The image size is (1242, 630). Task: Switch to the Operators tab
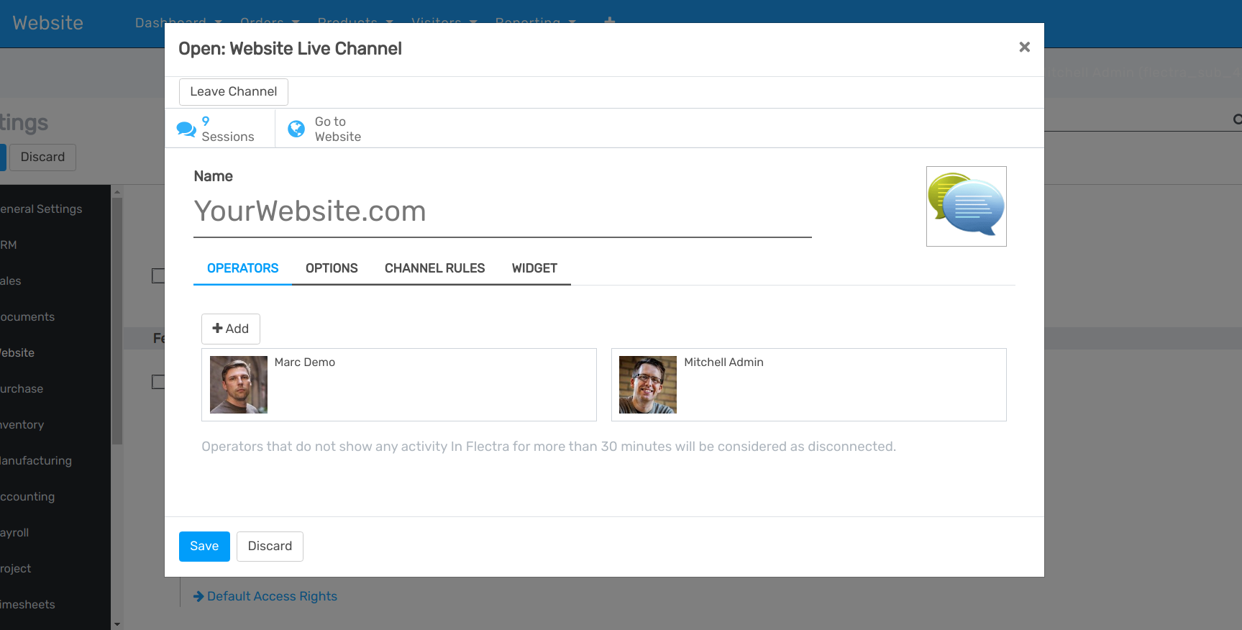click(243, 268)
